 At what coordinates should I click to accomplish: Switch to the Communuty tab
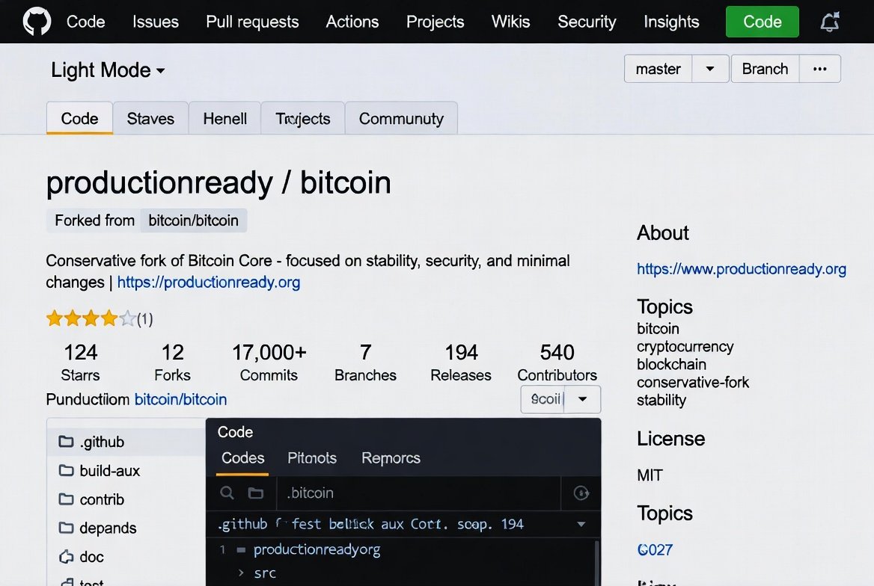[401, 118]
